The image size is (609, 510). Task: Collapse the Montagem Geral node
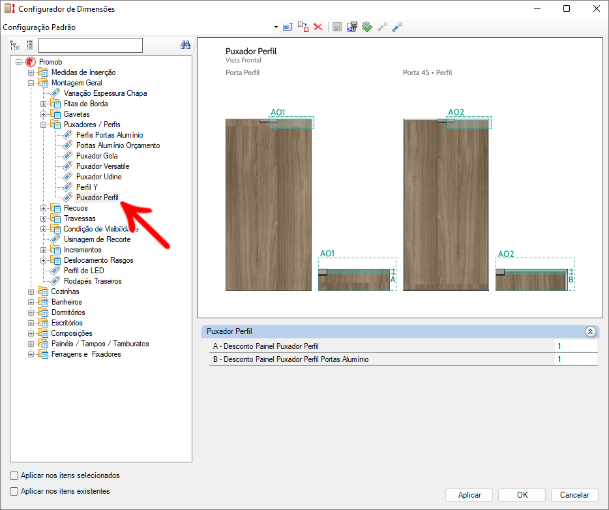[x=31, y=83]
